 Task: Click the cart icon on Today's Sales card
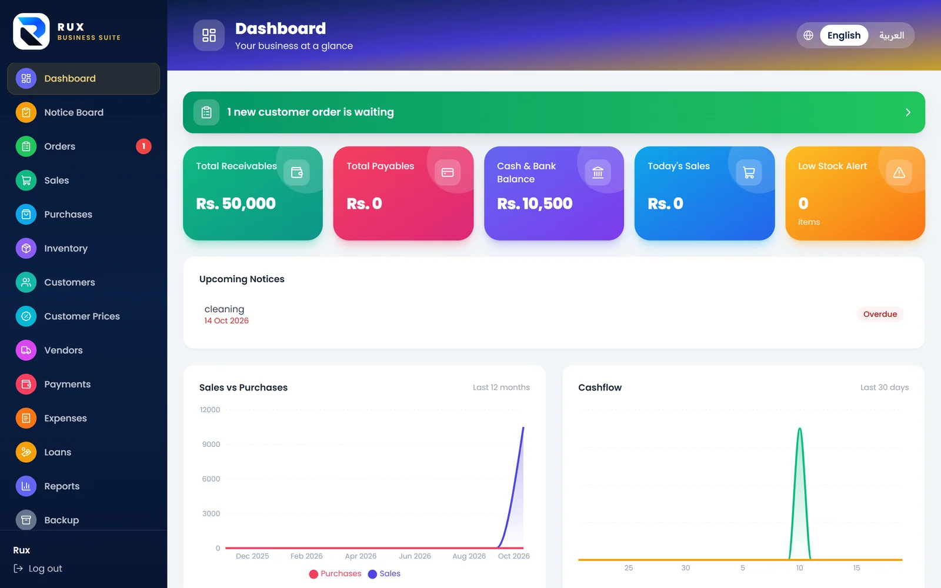click(749, 172)
